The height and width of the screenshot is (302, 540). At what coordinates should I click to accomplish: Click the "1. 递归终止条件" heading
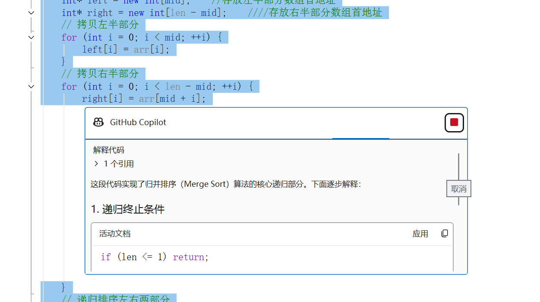coord(128,210)
